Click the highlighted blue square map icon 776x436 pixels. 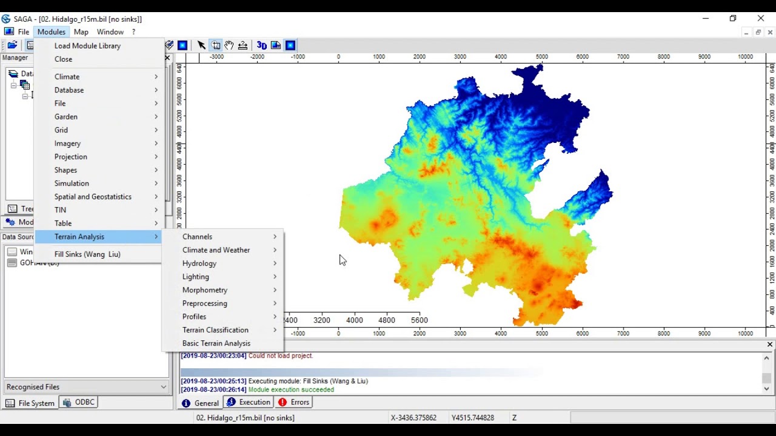pyautogui.click(x=290, y=45)
